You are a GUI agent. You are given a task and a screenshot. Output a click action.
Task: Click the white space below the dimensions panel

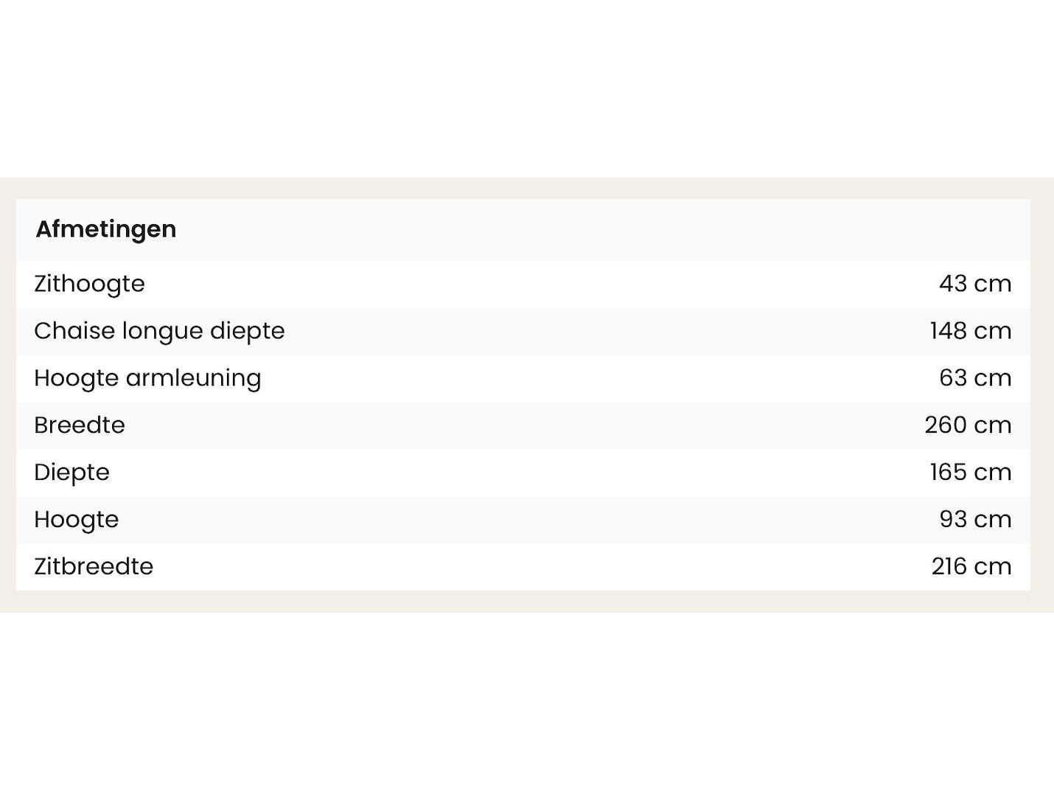(x=527, y=700)
